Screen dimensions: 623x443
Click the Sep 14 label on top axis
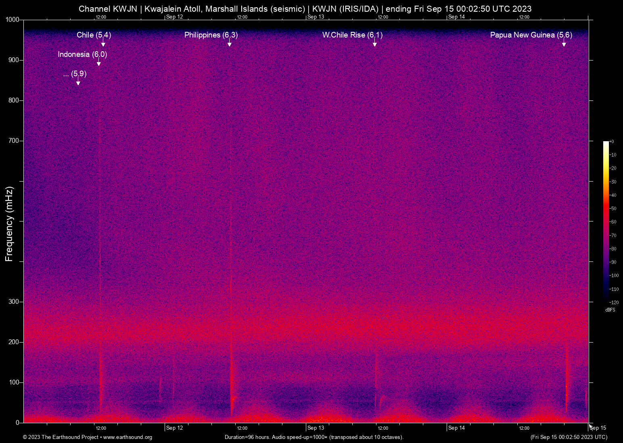(456, 17)
